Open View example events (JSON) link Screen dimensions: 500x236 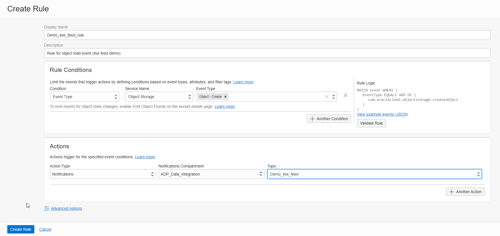pos(382,114)
